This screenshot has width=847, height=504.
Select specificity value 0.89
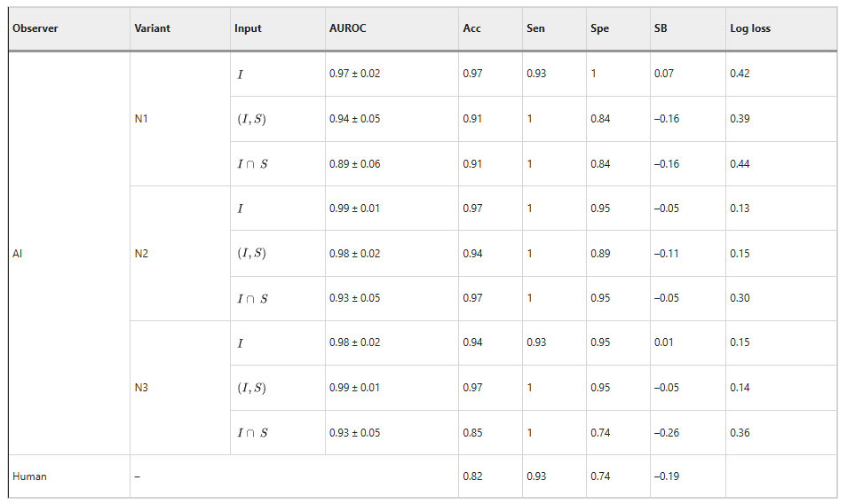point(600,254)
